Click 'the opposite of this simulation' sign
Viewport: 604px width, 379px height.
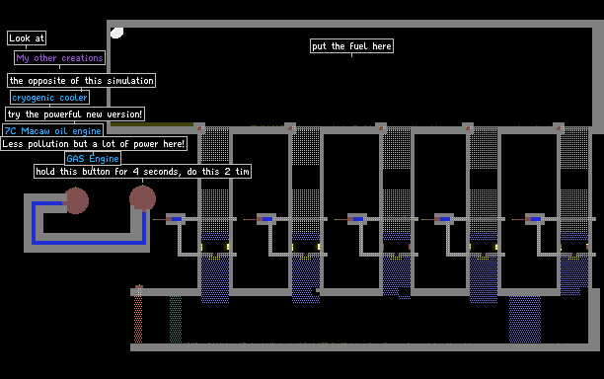pyautogui.click(x=81, y=81)
